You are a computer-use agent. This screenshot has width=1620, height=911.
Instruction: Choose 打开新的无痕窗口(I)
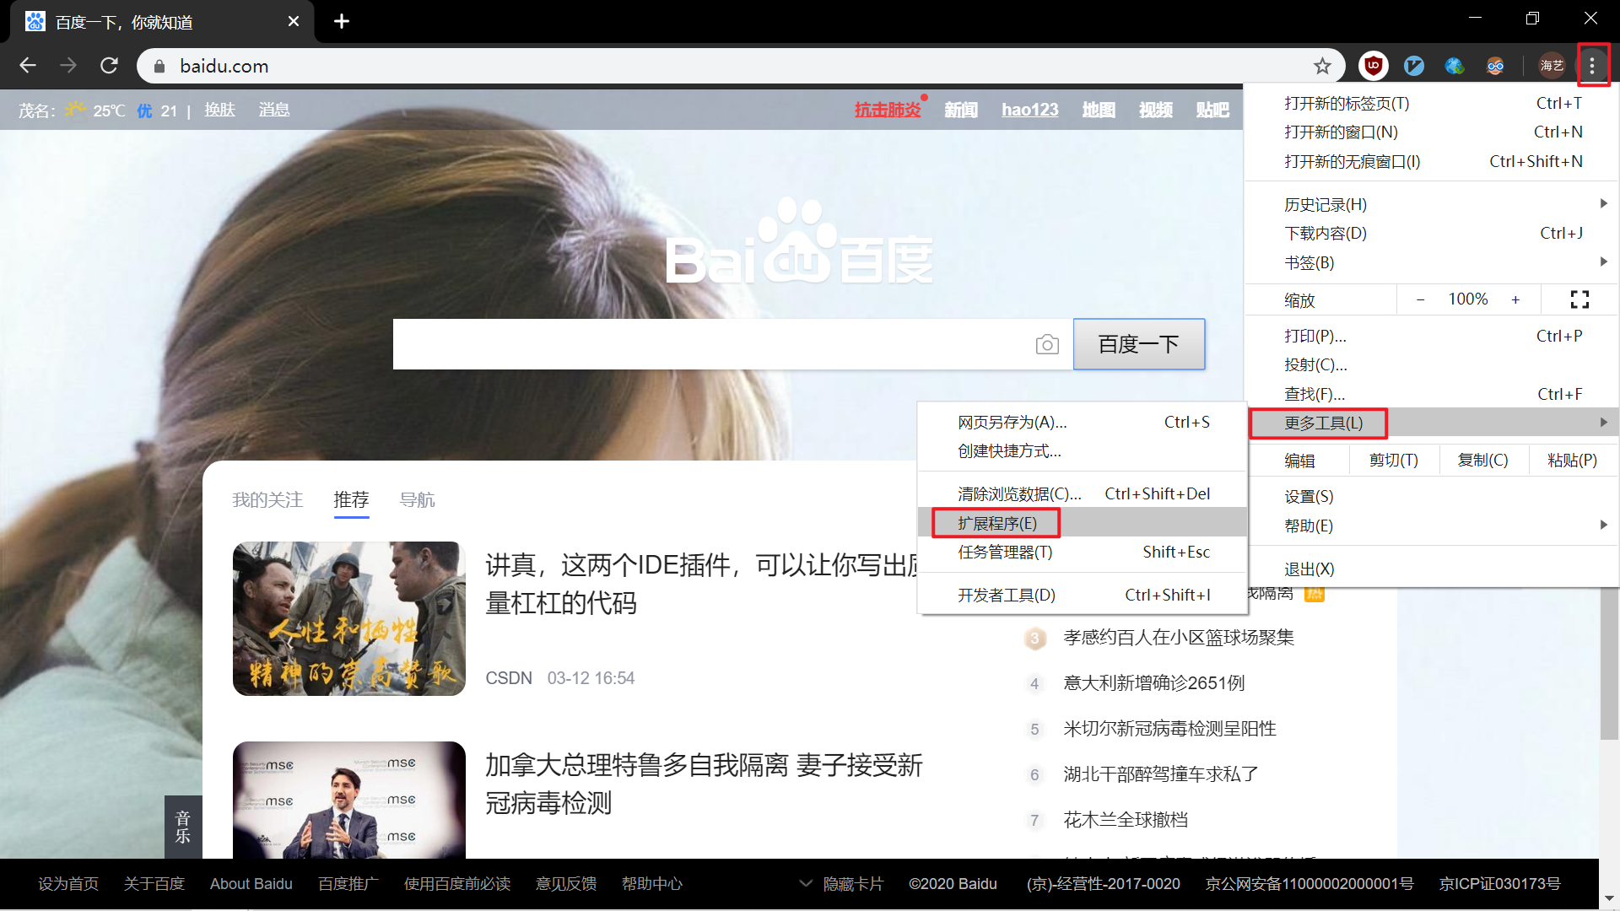(x=1433, y=161)
